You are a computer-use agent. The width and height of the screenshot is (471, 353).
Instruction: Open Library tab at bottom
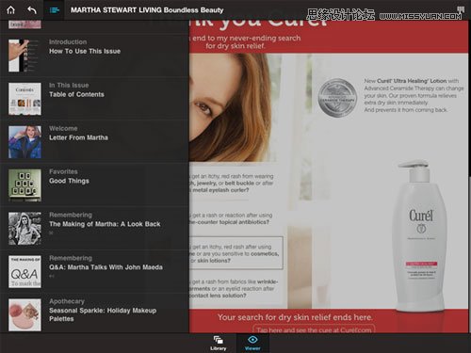tap(219, 343)
